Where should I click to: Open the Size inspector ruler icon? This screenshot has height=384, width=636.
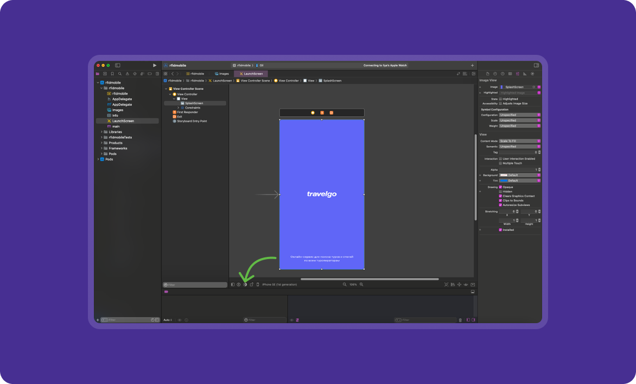tap(525, 74)
